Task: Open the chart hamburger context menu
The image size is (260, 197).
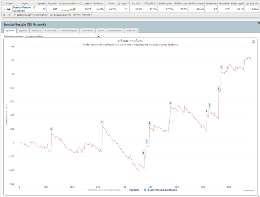Action: point(253,42)
